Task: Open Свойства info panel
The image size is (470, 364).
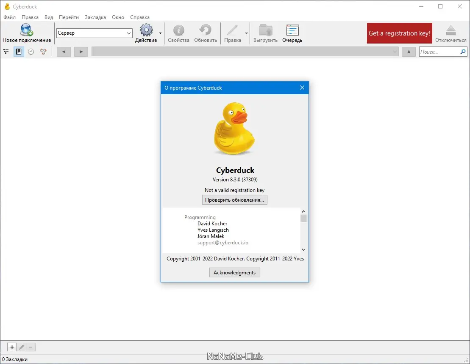Action: (x=179, y=33)
